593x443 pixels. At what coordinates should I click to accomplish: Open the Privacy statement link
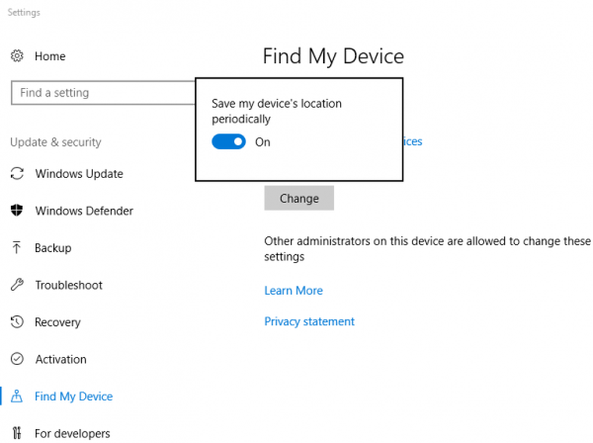[x=309, y=321]
